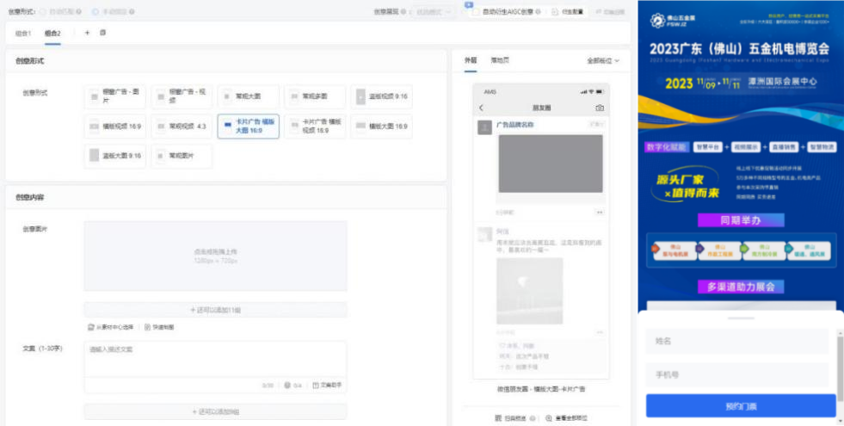Screen dimensions: 844x426
Task: Click help icon after second 创意形式 radio option
Action: 132,11
